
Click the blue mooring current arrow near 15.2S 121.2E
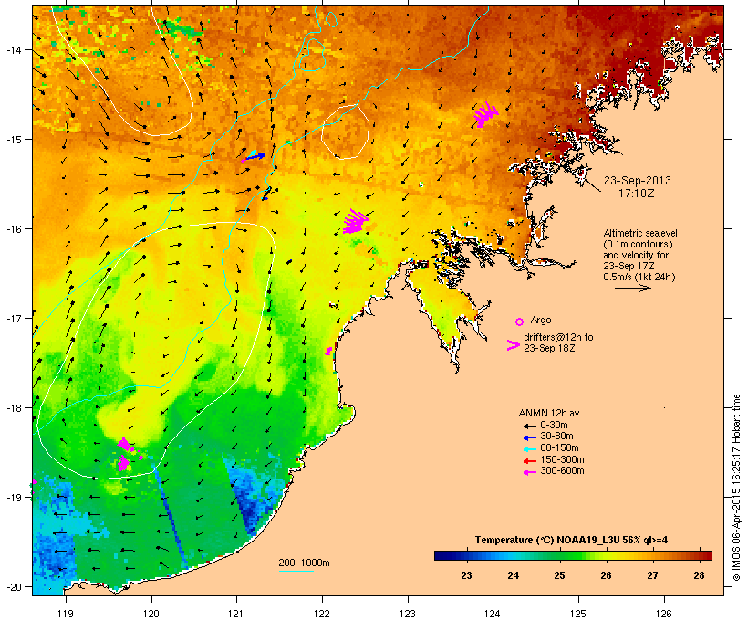[255, 157]
